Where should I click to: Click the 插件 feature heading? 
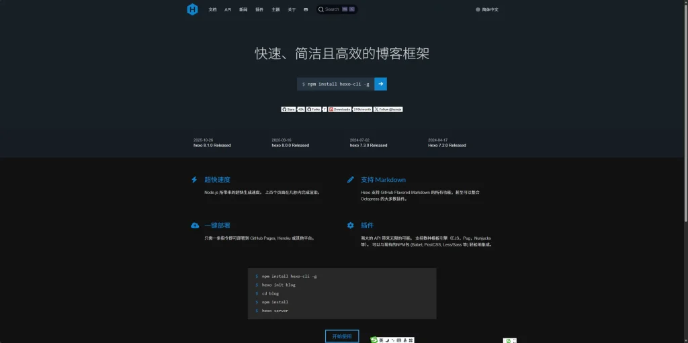(368, 226)
